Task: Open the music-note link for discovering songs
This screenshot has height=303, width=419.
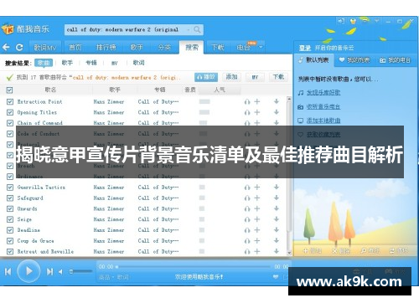Action: [x=323, y=93]
